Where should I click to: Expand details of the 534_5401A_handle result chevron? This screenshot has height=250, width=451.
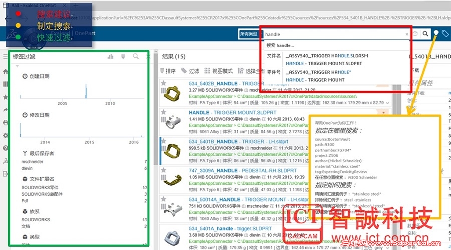(388, 247)
